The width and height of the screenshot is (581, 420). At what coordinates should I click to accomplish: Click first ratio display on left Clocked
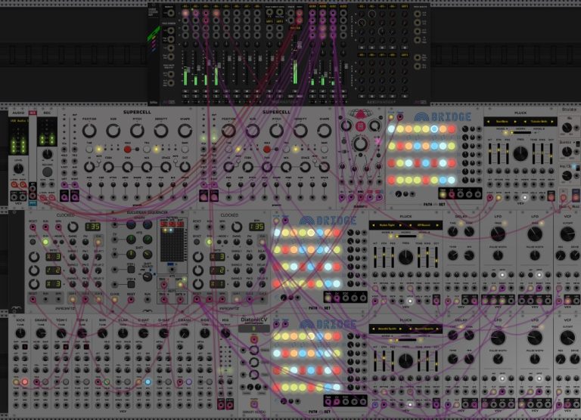[x=54, y=256]
